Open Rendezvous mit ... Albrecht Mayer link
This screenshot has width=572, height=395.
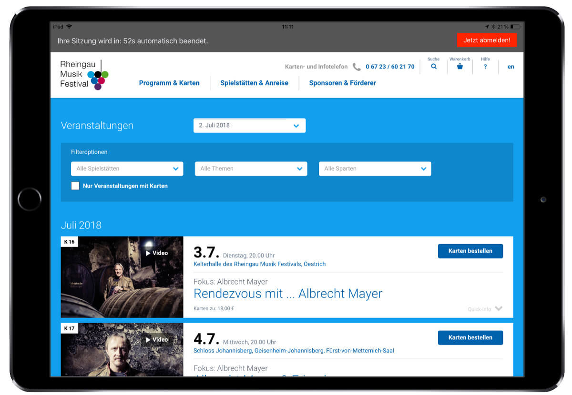click(288, 293)
